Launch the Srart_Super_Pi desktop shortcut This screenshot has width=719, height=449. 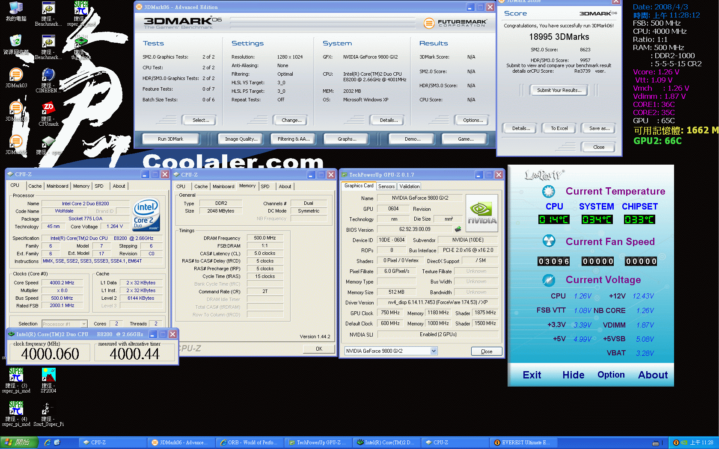[48, 414]
